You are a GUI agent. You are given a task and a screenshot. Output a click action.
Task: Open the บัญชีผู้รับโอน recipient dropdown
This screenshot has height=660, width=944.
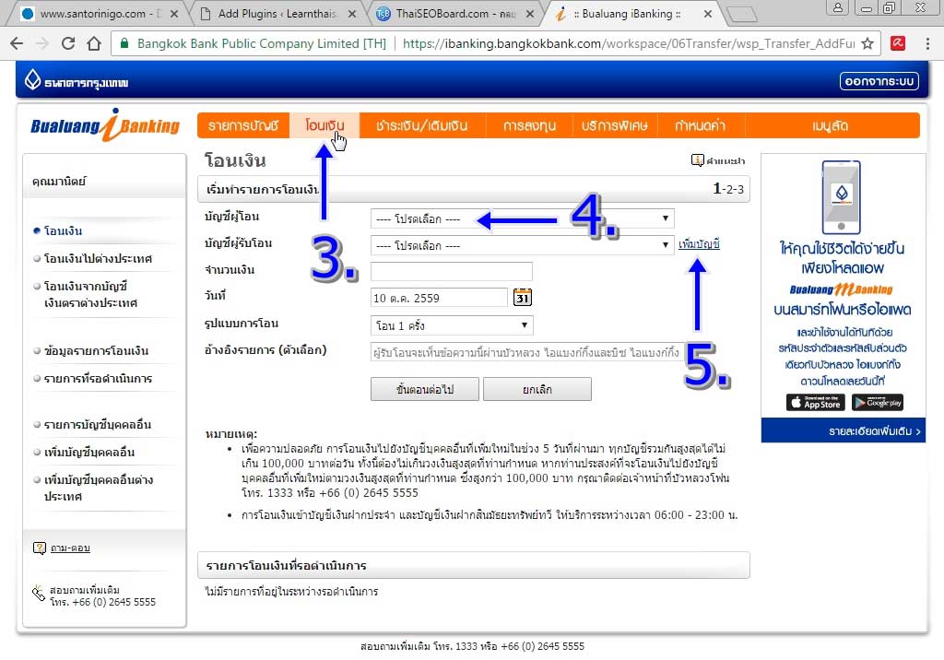point(522,245)
